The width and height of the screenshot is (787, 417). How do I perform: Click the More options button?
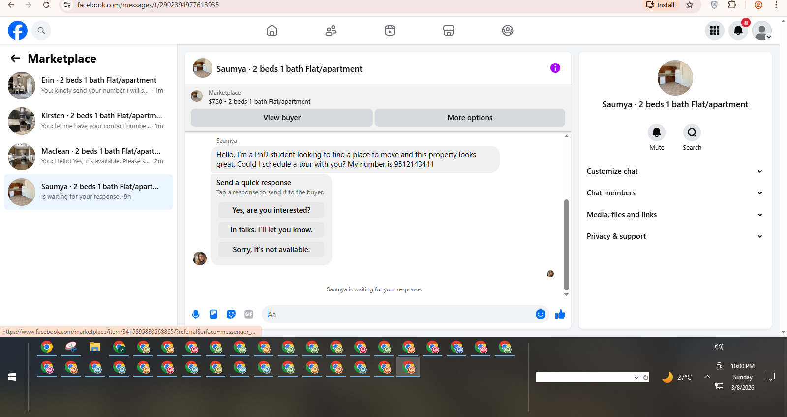[x=470, y=118]
